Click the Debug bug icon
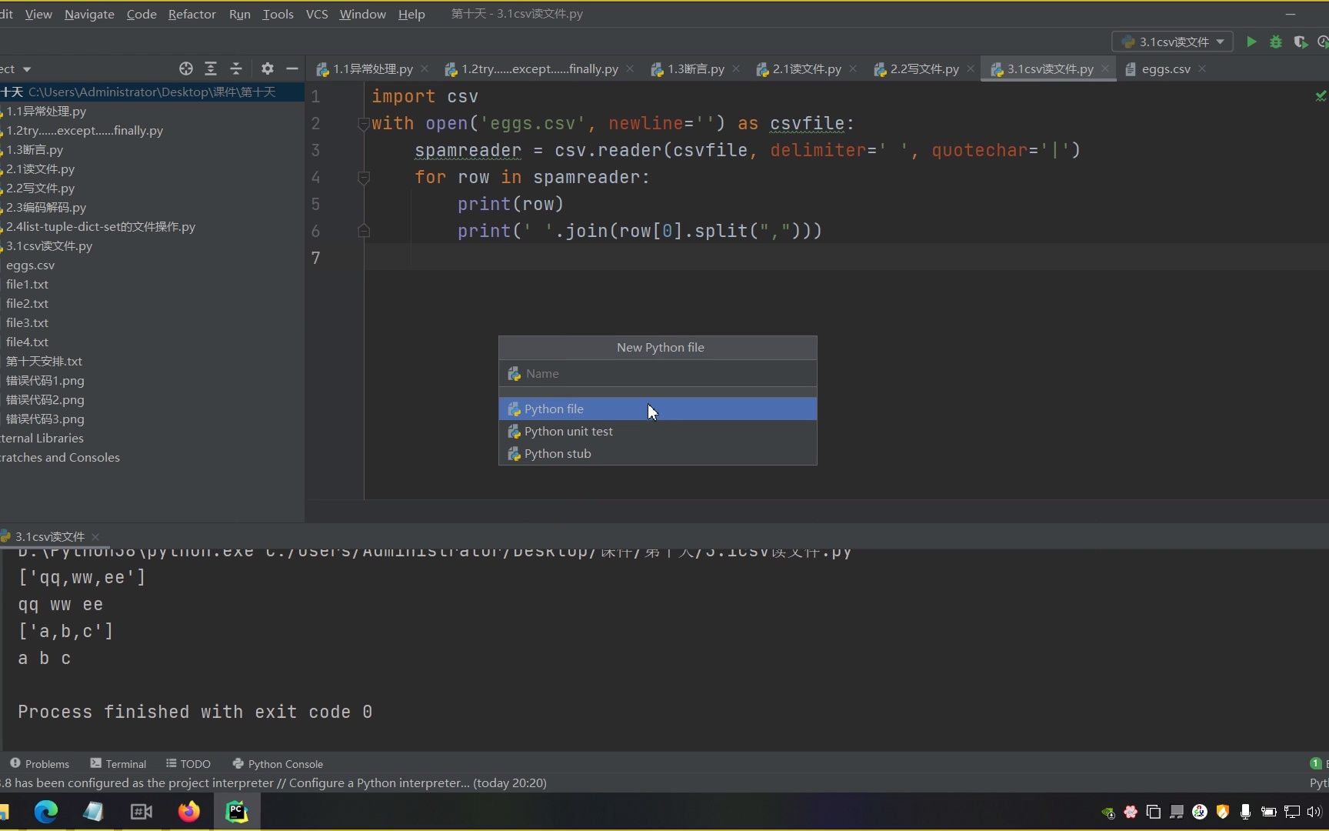Image resolution: width=1329 pixels, height=831 pixels. (x=1276, y=42)
